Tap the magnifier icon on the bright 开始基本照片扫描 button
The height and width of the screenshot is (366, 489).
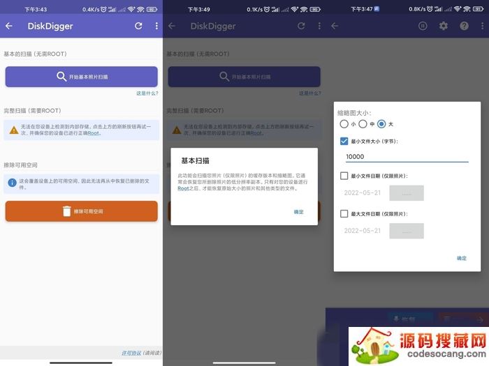click(61, 76)
